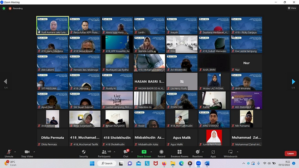This screenshot has height=168, width=299.
Task: Open Windows taskbar Search box
Action: [107, 163]
